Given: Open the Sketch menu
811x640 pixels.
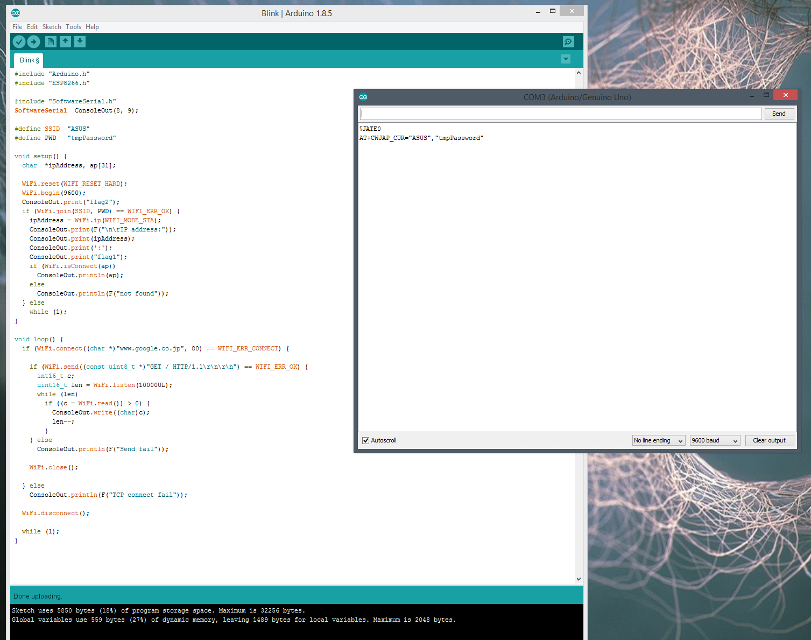Looking at the screenshot, I should pos(52,27).
